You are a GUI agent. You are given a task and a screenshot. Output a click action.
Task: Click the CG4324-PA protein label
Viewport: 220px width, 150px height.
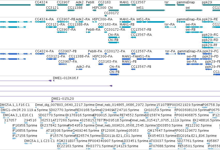tap(44, 51)
